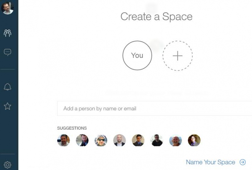
Task: Add the fifth suggested person in dark suit
Action: (138, 140)
